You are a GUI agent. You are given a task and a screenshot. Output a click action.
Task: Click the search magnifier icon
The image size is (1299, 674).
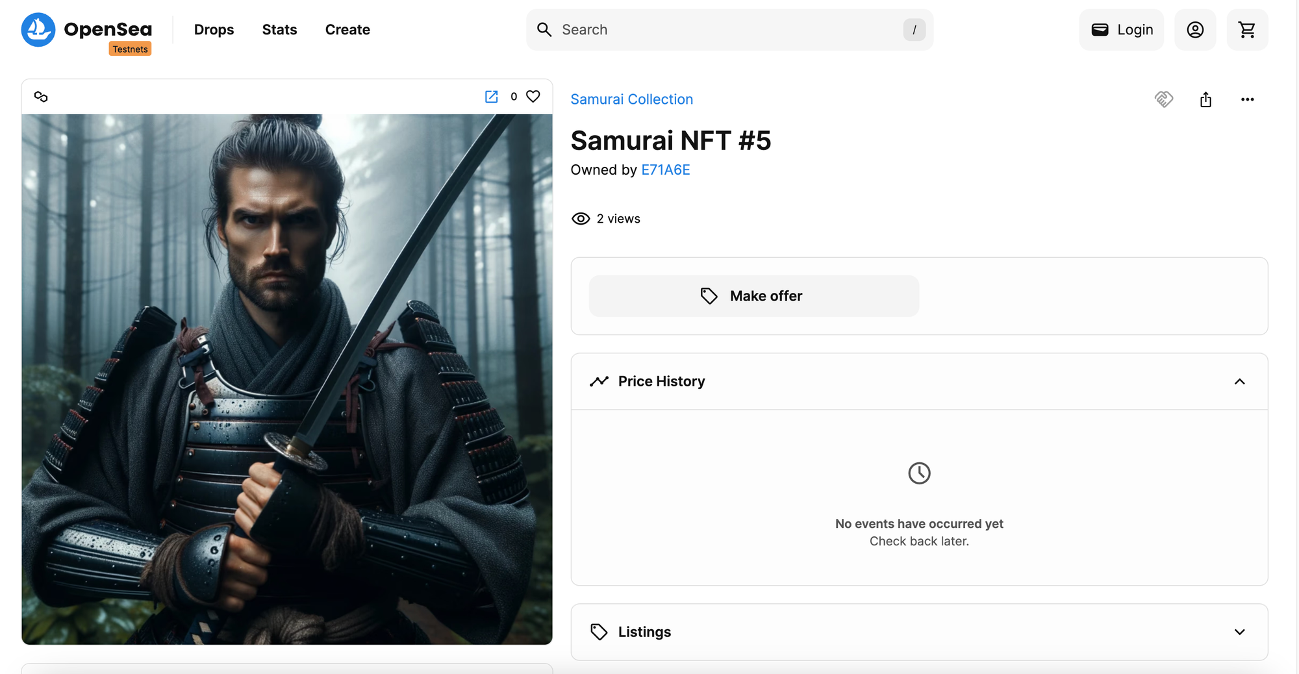(544, 30)
